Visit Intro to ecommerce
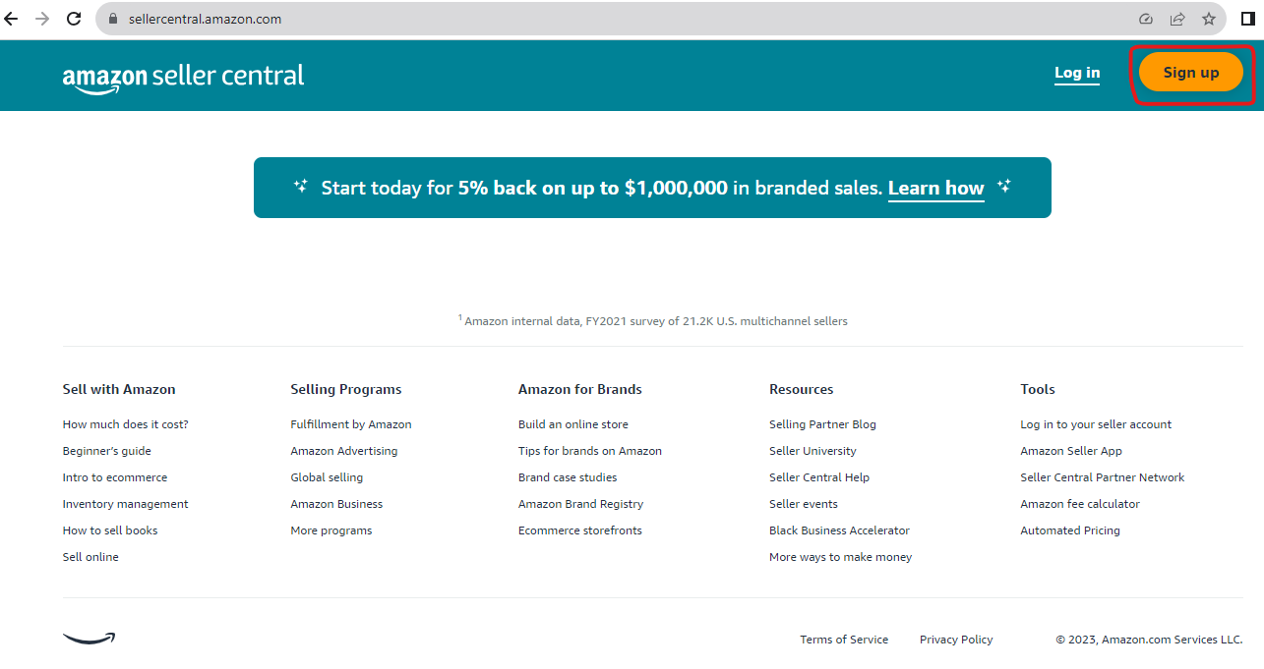This screenshot has width=1264, height=669. coord(115,477)
